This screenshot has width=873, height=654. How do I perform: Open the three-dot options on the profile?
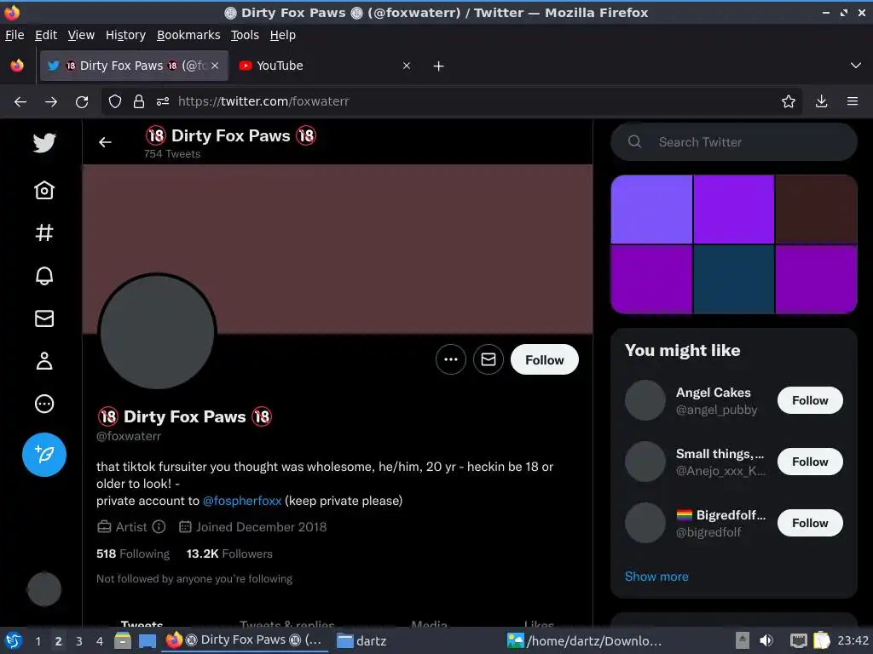point(450,359)
